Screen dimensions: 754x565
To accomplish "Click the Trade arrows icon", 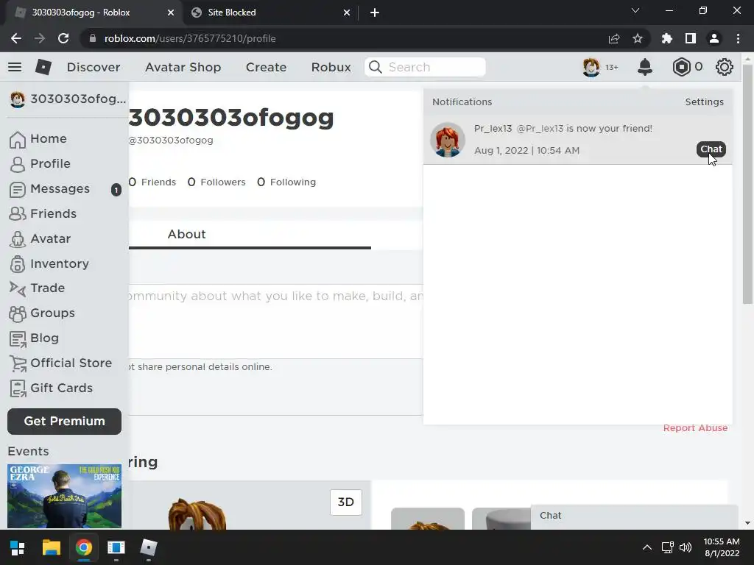I will pos(18,288).
